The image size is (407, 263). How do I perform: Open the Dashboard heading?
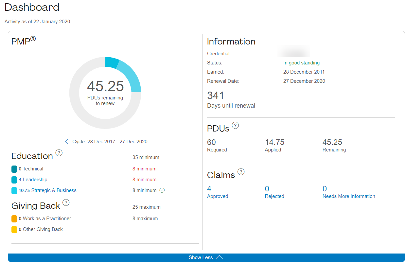tap(32, 7)
